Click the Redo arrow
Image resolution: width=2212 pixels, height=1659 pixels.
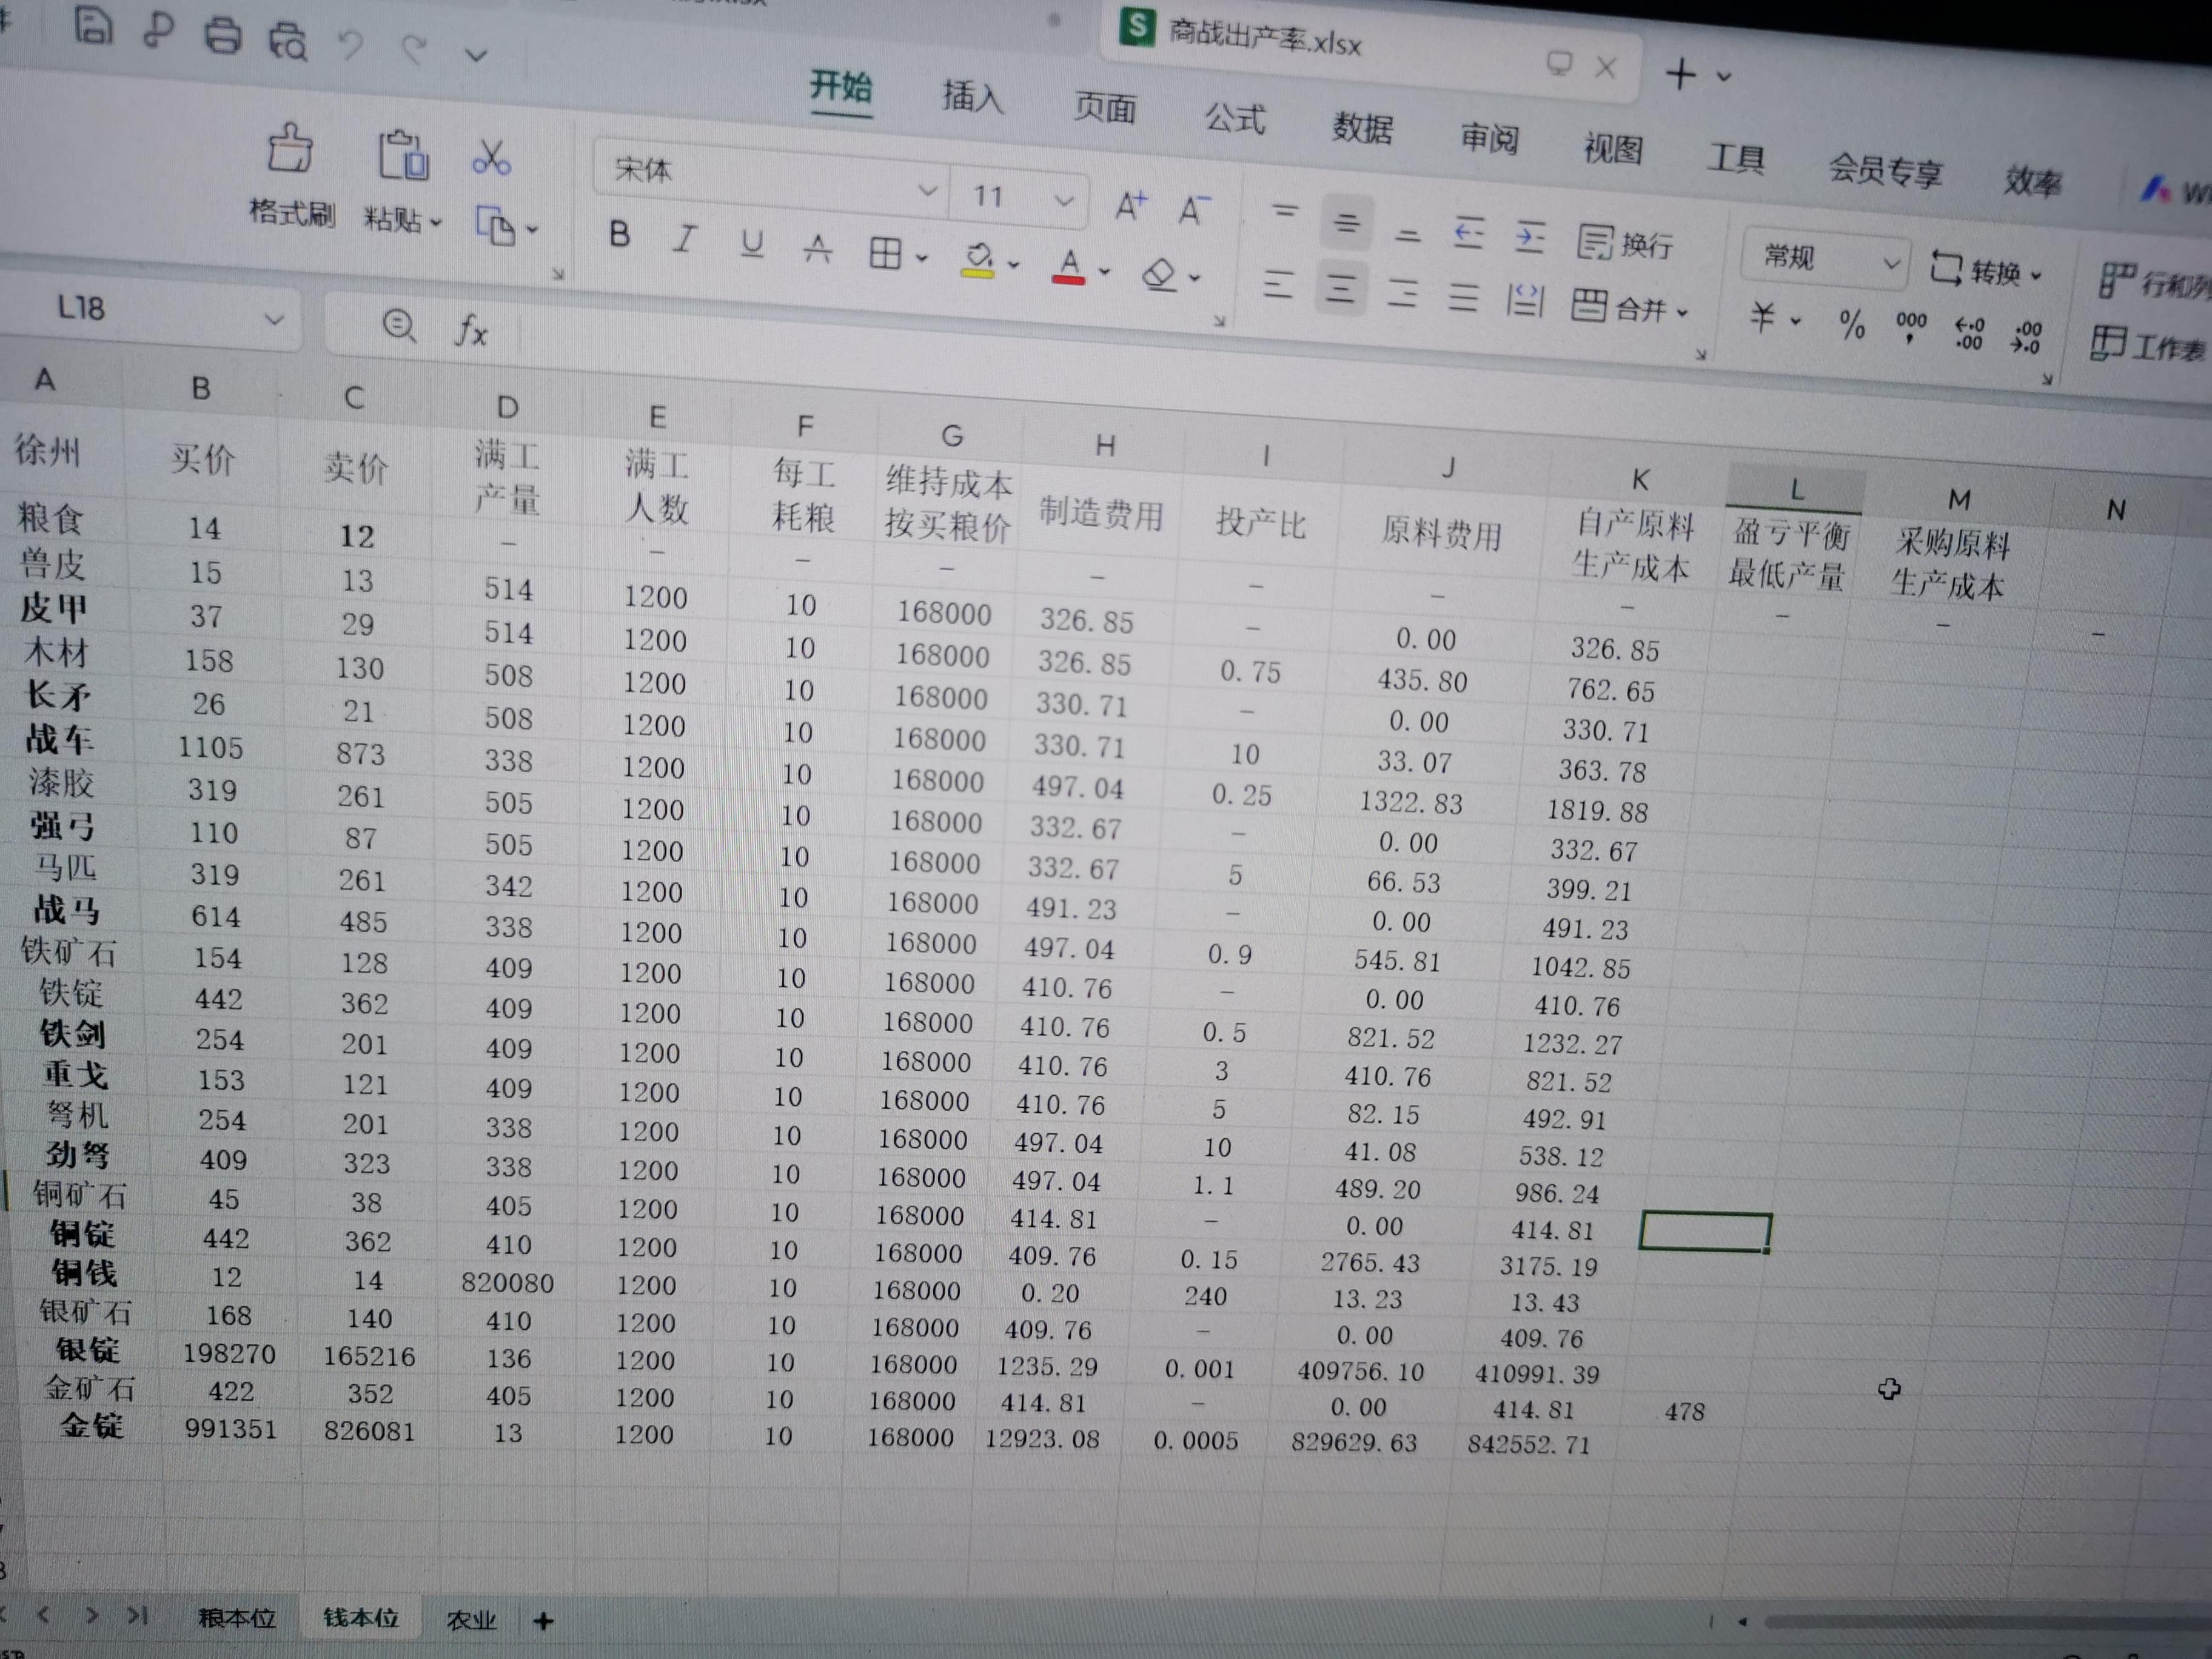(x=414, y=48)
